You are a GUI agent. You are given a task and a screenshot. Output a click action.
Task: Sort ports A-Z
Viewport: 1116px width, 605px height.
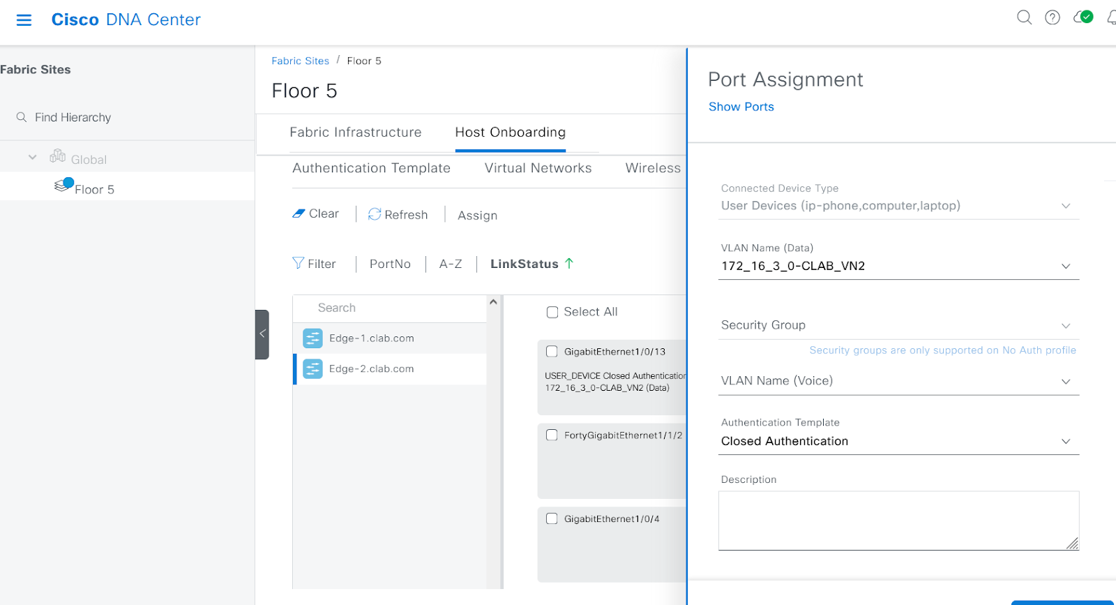click(451, 264)
